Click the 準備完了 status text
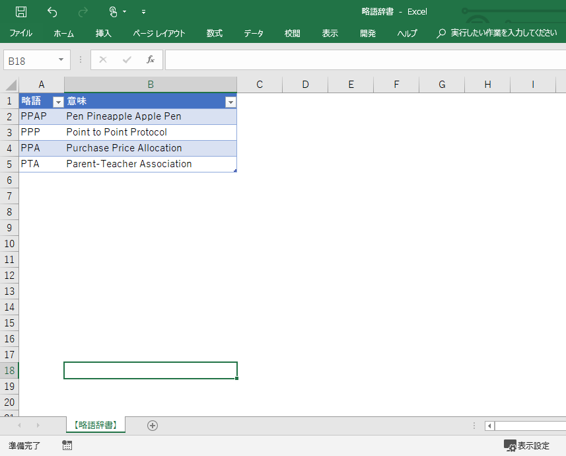Image resolution: width=566 pixels, height=456 pixels. (24, 445)
